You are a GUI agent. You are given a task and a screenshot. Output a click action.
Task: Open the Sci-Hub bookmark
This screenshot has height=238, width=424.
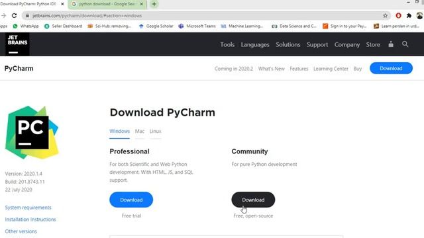(x=109, y=26)
